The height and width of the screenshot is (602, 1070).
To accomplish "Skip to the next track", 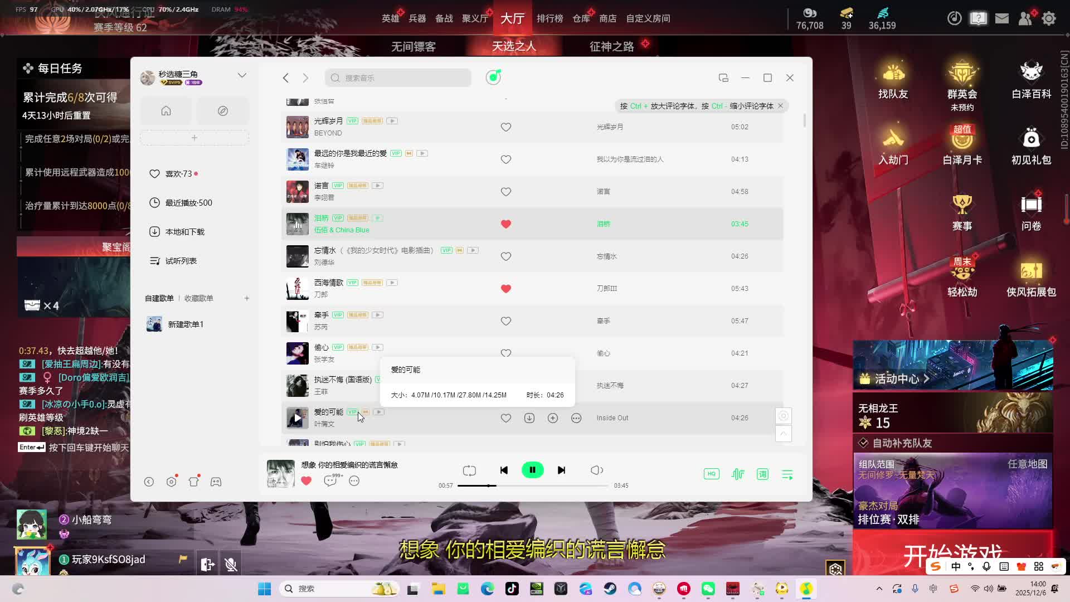I will pos(561,470).
